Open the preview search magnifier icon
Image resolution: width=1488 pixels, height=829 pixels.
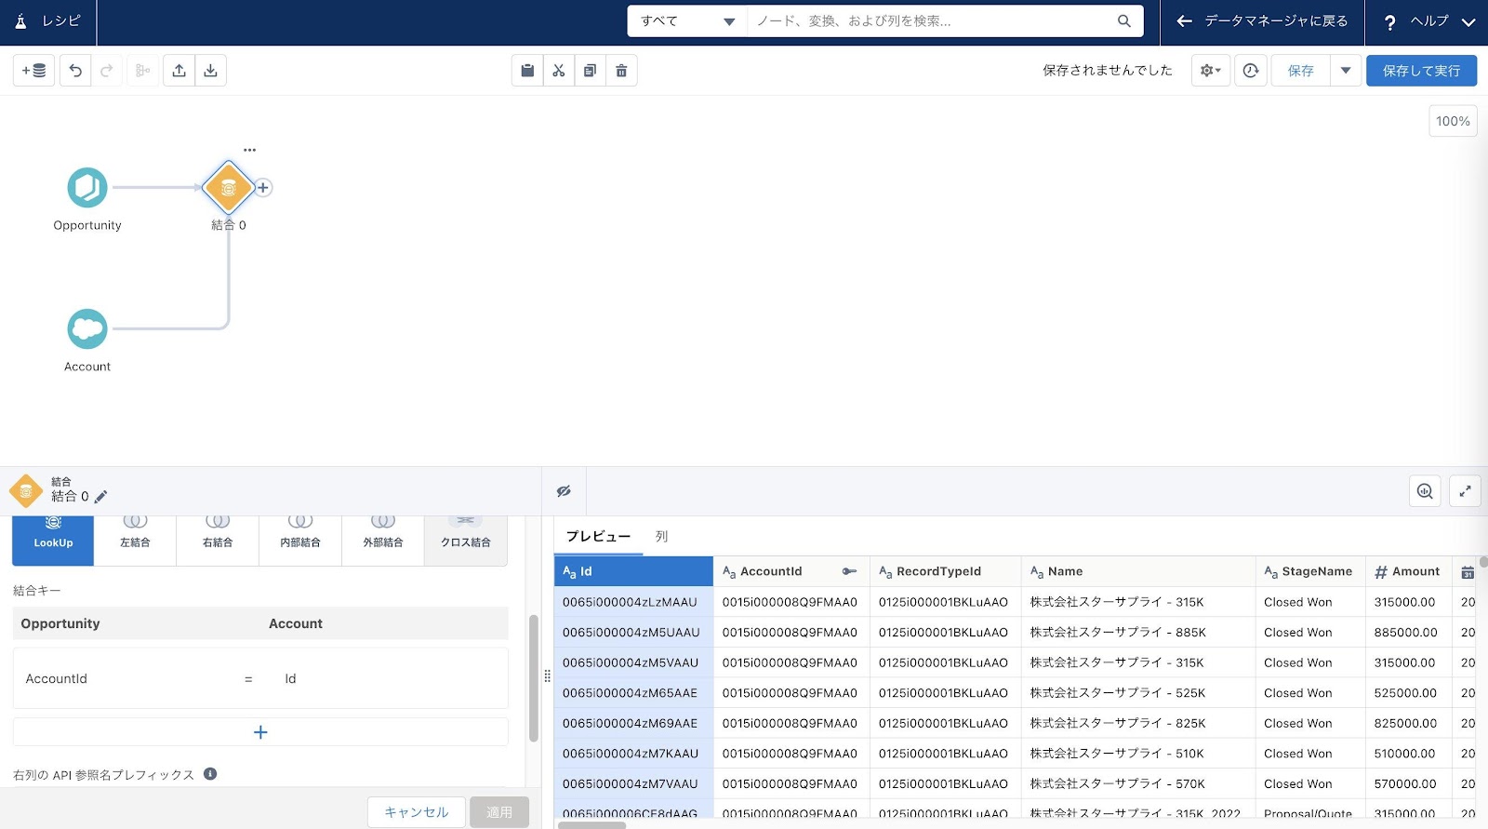tap(1425, 491)
